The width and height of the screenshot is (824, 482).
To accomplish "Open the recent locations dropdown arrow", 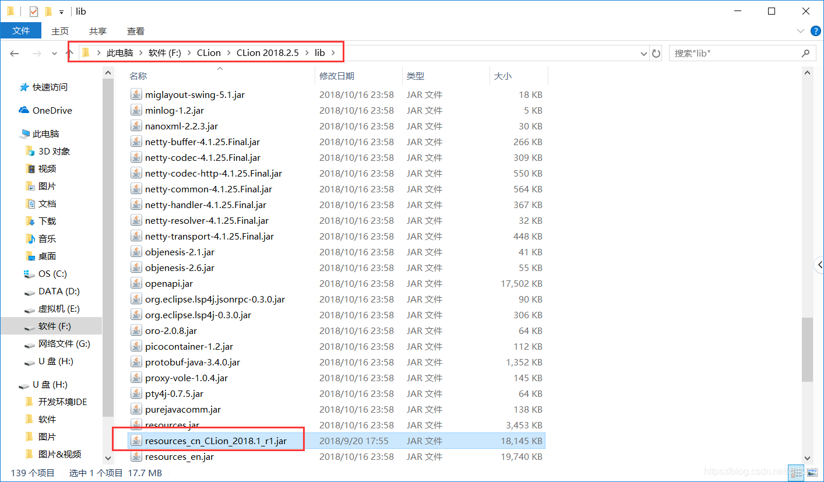I will [x=54, y=54].
